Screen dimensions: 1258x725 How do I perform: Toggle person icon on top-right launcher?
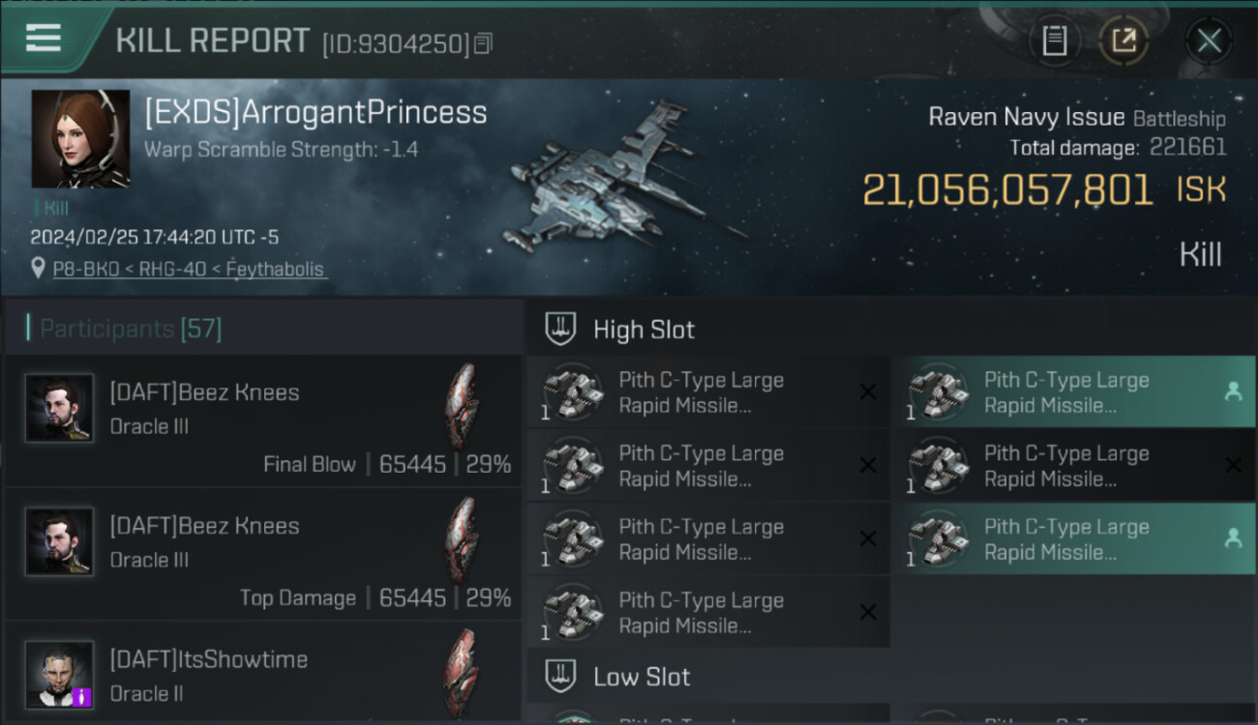pyautogui.click(x=1233, y=391)
